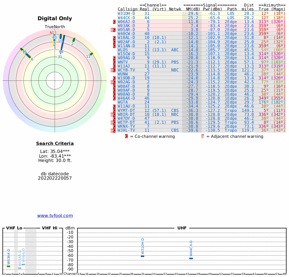Click the channel 13 marker on radar plot
This screenshot has height=277, width=289.
click(x=91, y=54)
